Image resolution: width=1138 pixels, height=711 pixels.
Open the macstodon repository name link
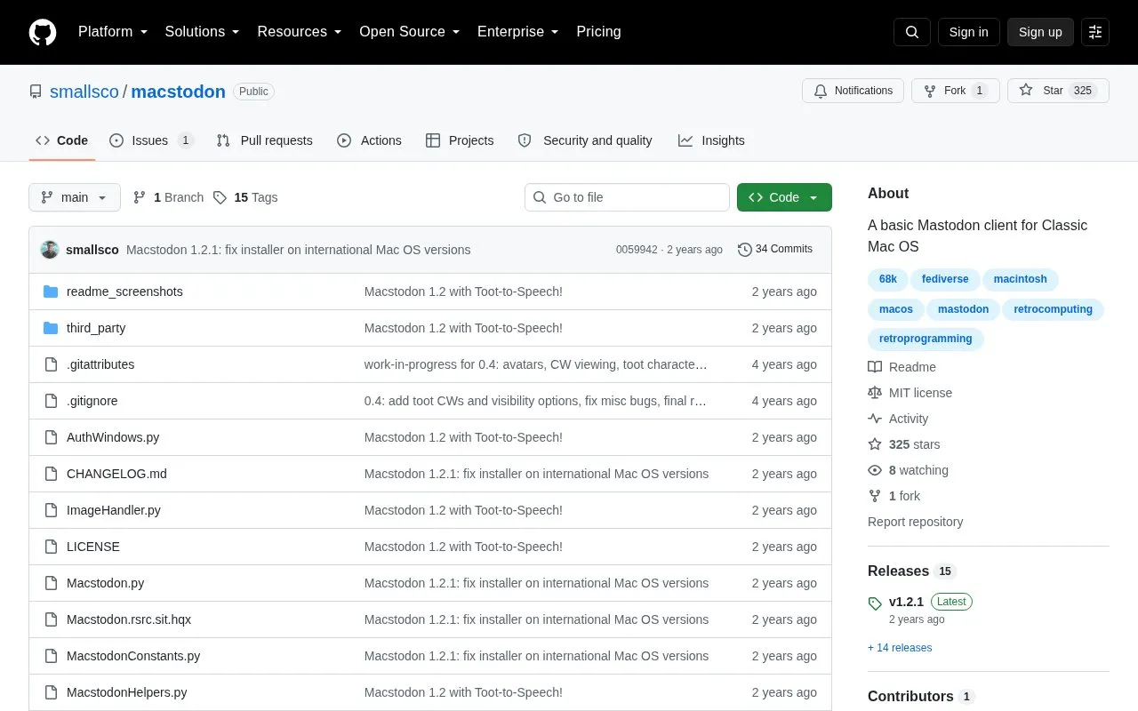[x=178, y=92]
